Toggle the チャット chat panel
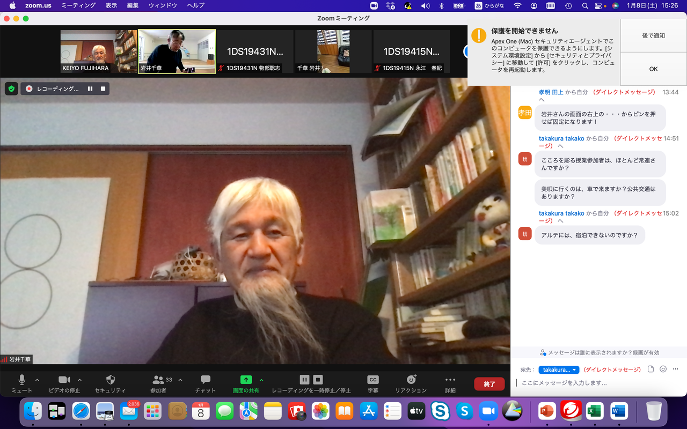Viewport: 687px width, 429px height. pos(205,383)
